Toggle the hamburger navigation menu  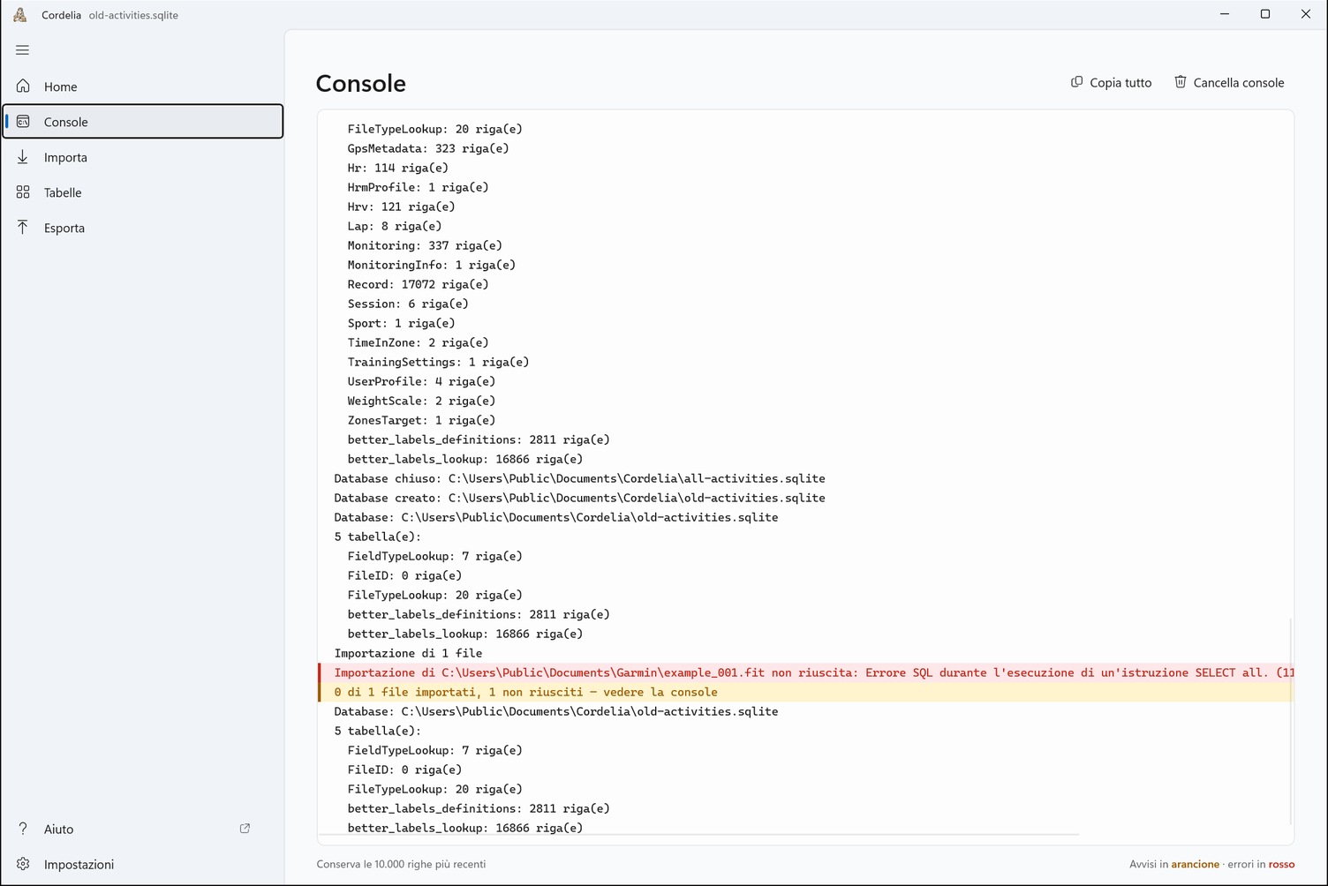click(x=22, y=50)
